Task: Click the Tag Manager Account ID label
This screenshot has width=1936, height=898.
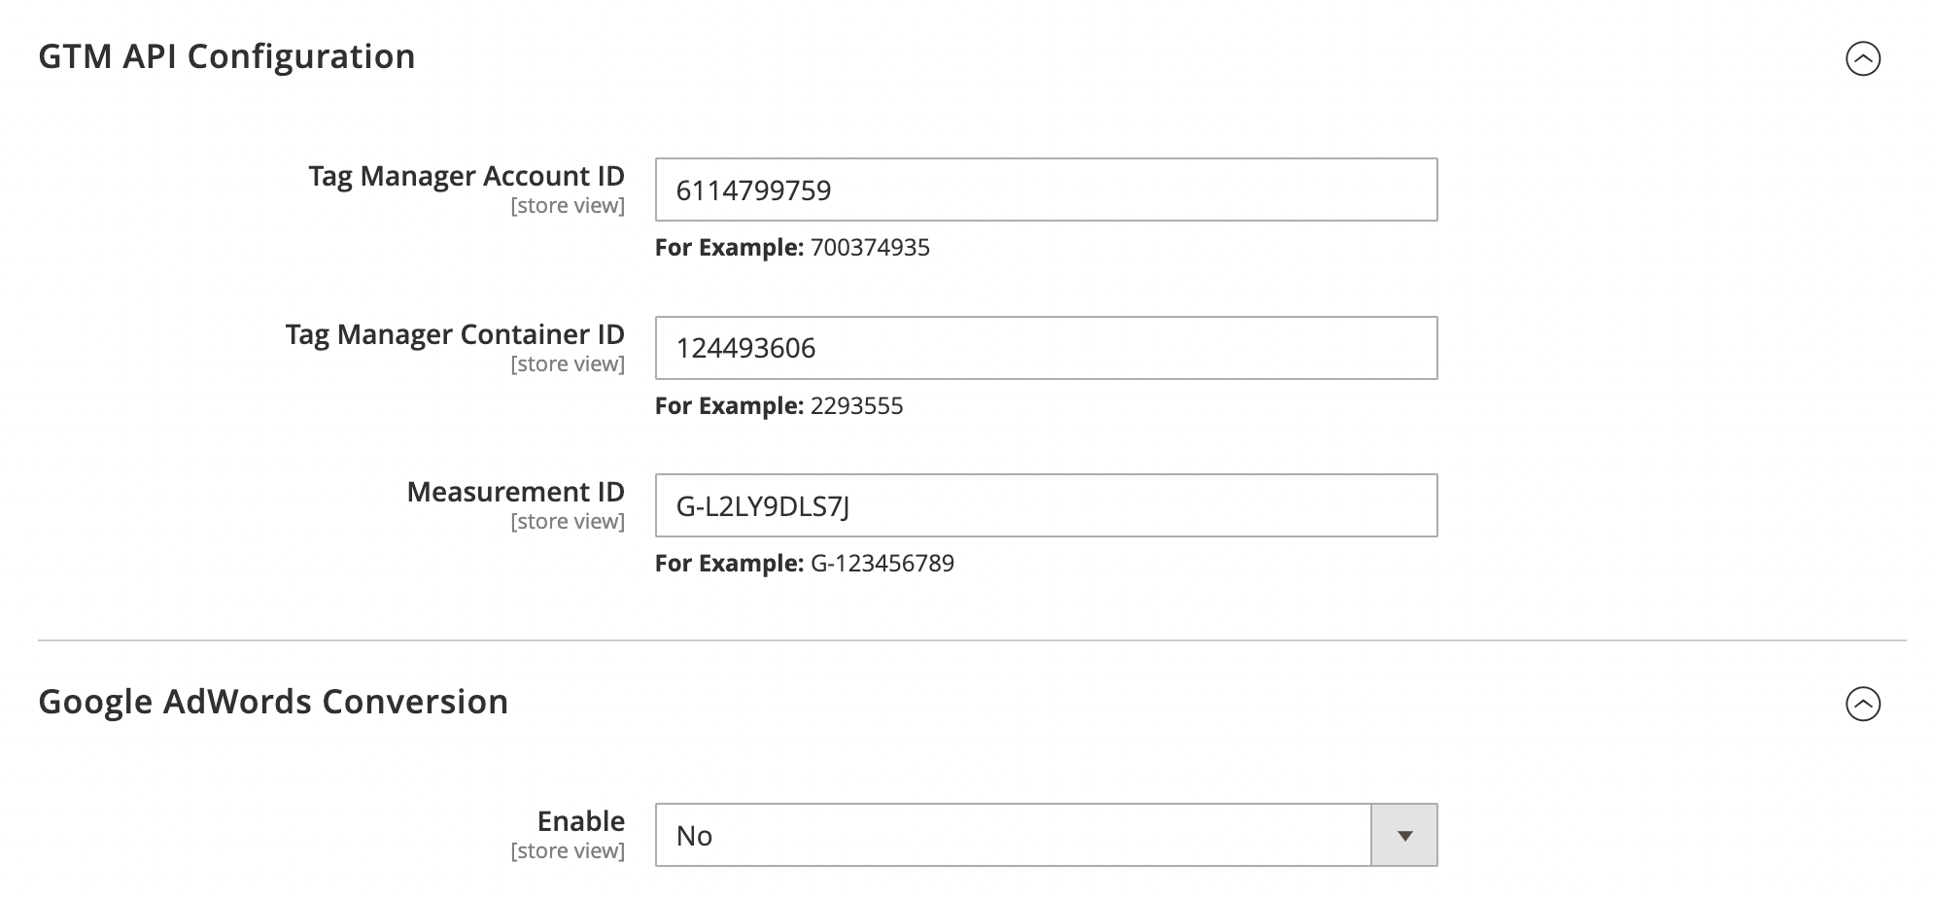Action: coord(467,176)
